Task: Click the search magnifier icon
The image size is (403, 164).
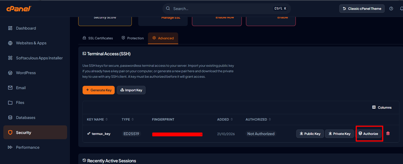Action: click(168, 9)
